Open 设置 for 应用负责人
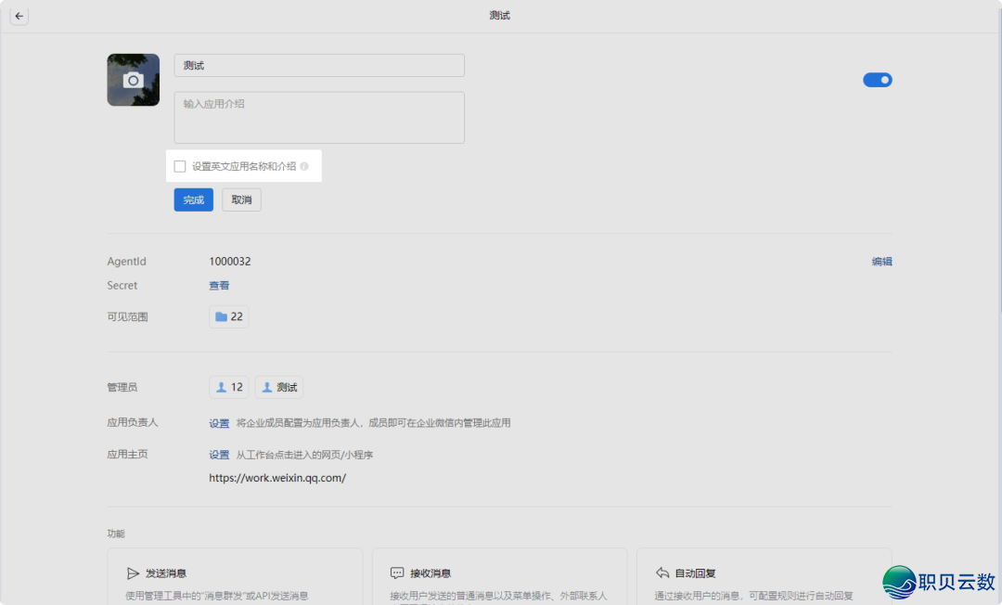 (x=219, y=422)
